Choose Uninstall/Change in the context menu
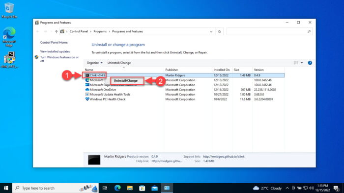The image size is (344, 193). [126, 81]
